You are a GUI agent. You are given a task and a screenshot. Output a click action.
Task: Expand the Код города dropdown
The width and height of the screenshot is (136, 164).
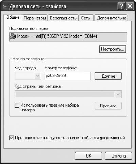coord(37,76)
